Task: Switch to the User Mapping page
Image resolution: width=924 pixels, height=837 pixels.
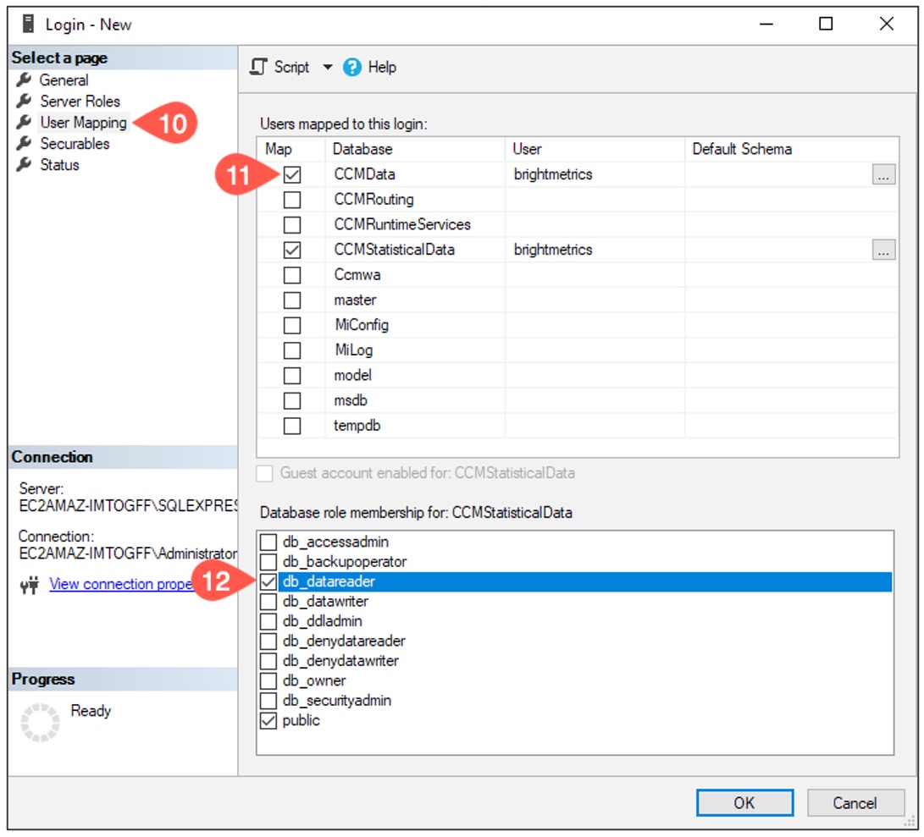Action: click(83, 122)
